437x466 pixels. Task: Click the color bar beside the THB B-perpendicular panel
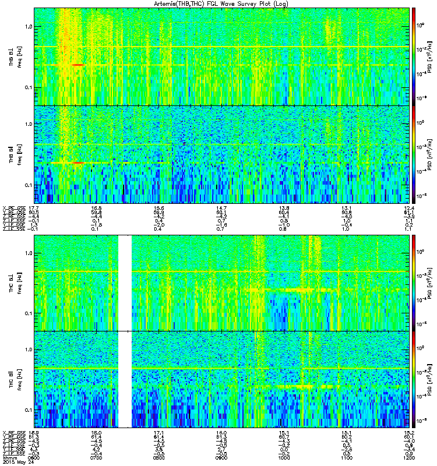[414, 57]
